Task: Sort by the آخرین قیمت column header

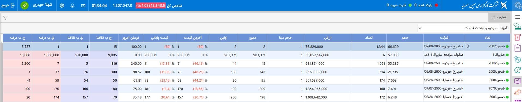Action: (x=193, y=38)
